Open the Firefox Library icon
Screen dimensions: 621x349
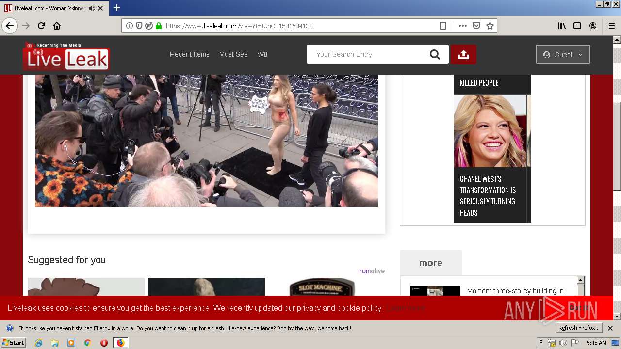coord(562,26)
